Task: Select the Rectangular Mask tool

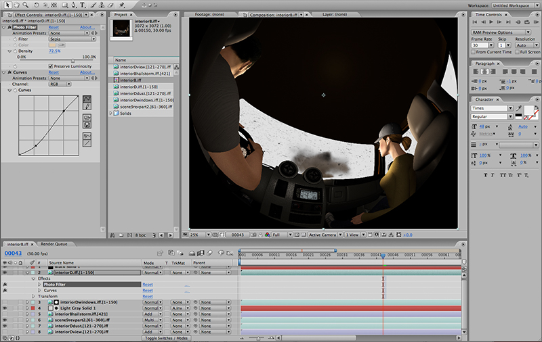Action: click(x=64, y=5)
